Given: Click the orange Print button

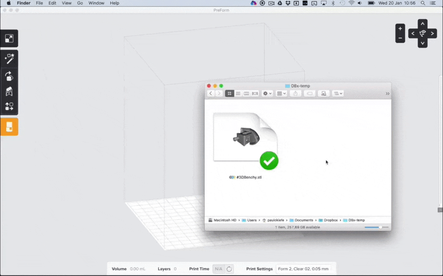Looking at the screenshot, I should [9, 127].
